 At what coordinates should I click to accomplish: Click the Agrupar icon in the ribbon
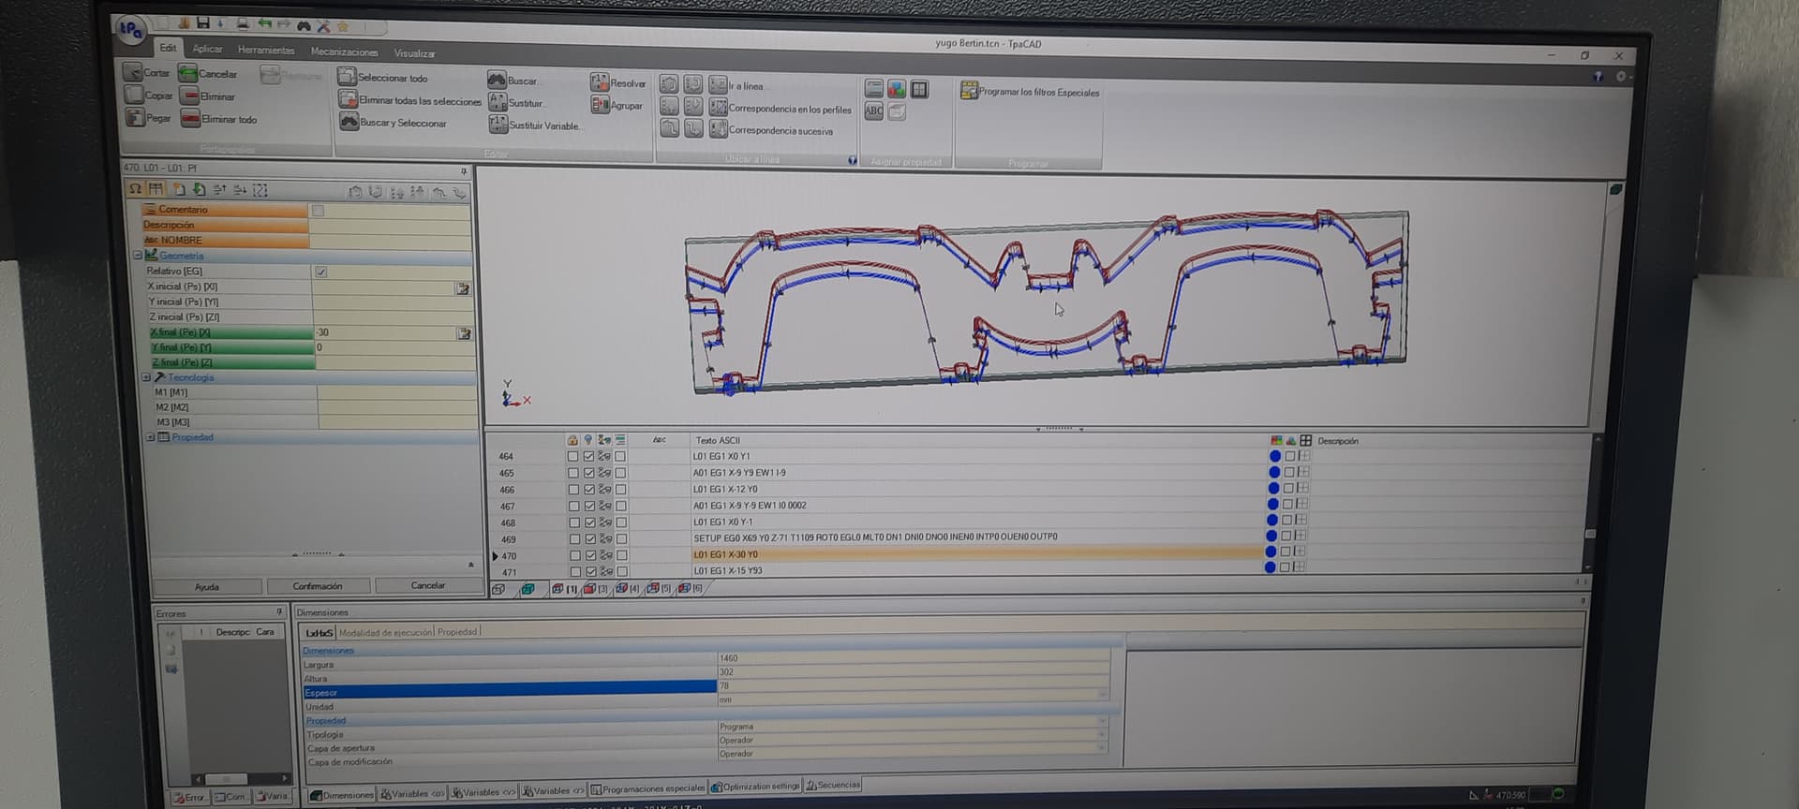point(600,106)
